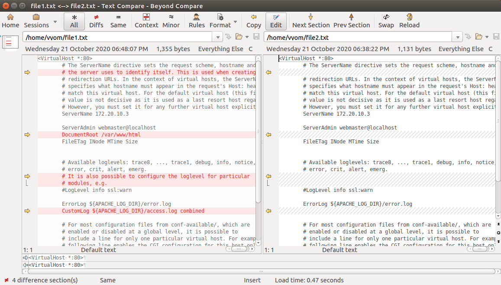
Task: Click the 4 difference sections status text
Action: coord(42,280)
